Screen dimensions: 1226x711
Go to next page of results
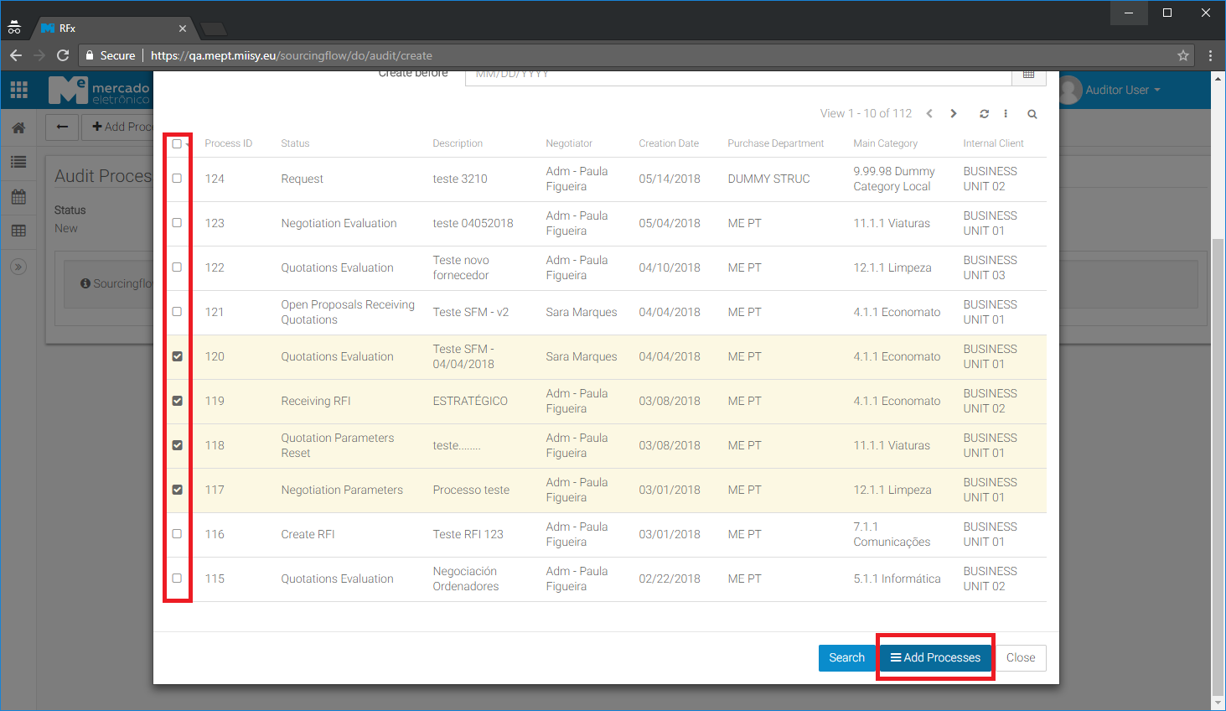[x=954, y=114]
